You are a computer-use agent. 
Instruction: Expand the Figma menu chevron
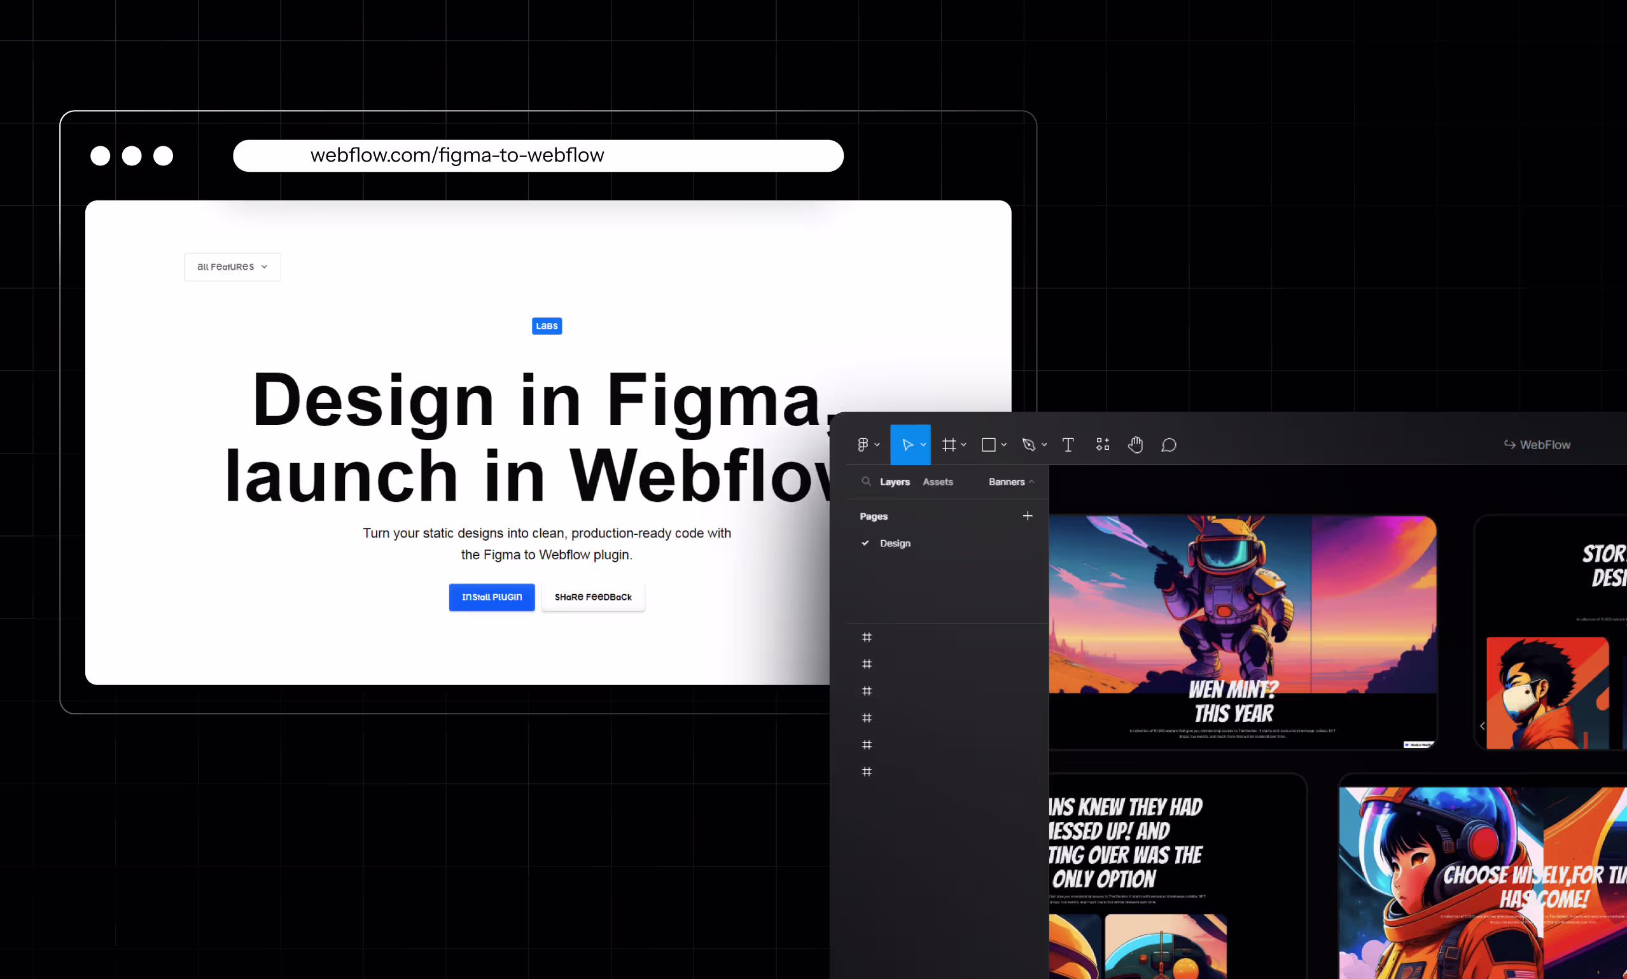(877, 445)
